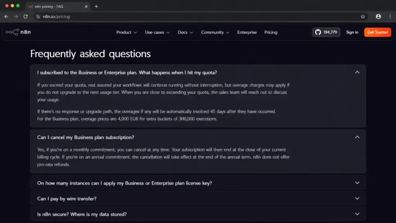This screenshot has height=223, width=396.
Task: Open a new browser tab
Action: 96,6
